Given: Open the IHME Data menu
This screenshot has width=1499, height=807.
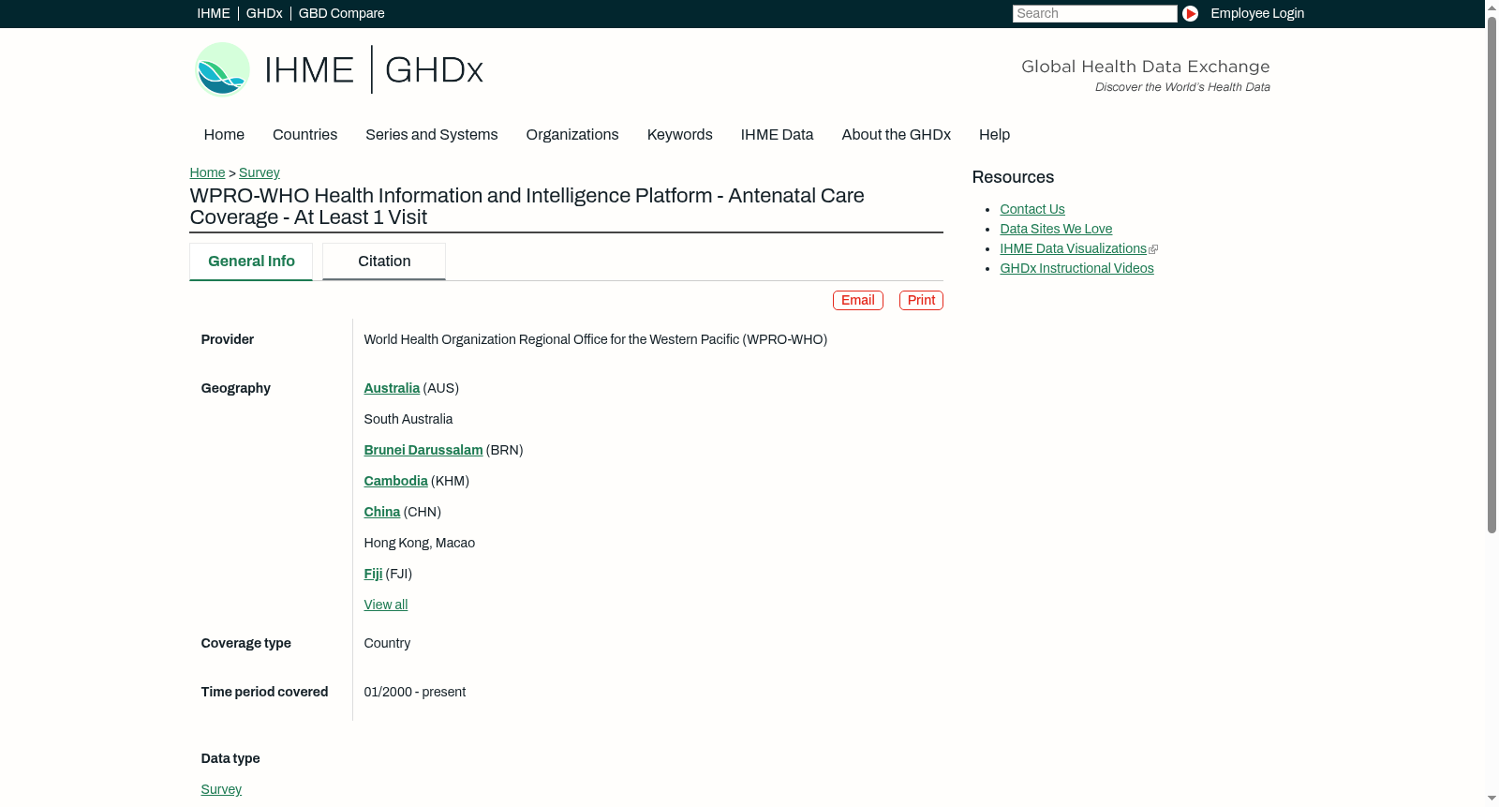Looking at the screenshot, I should (x=777, y=135).
